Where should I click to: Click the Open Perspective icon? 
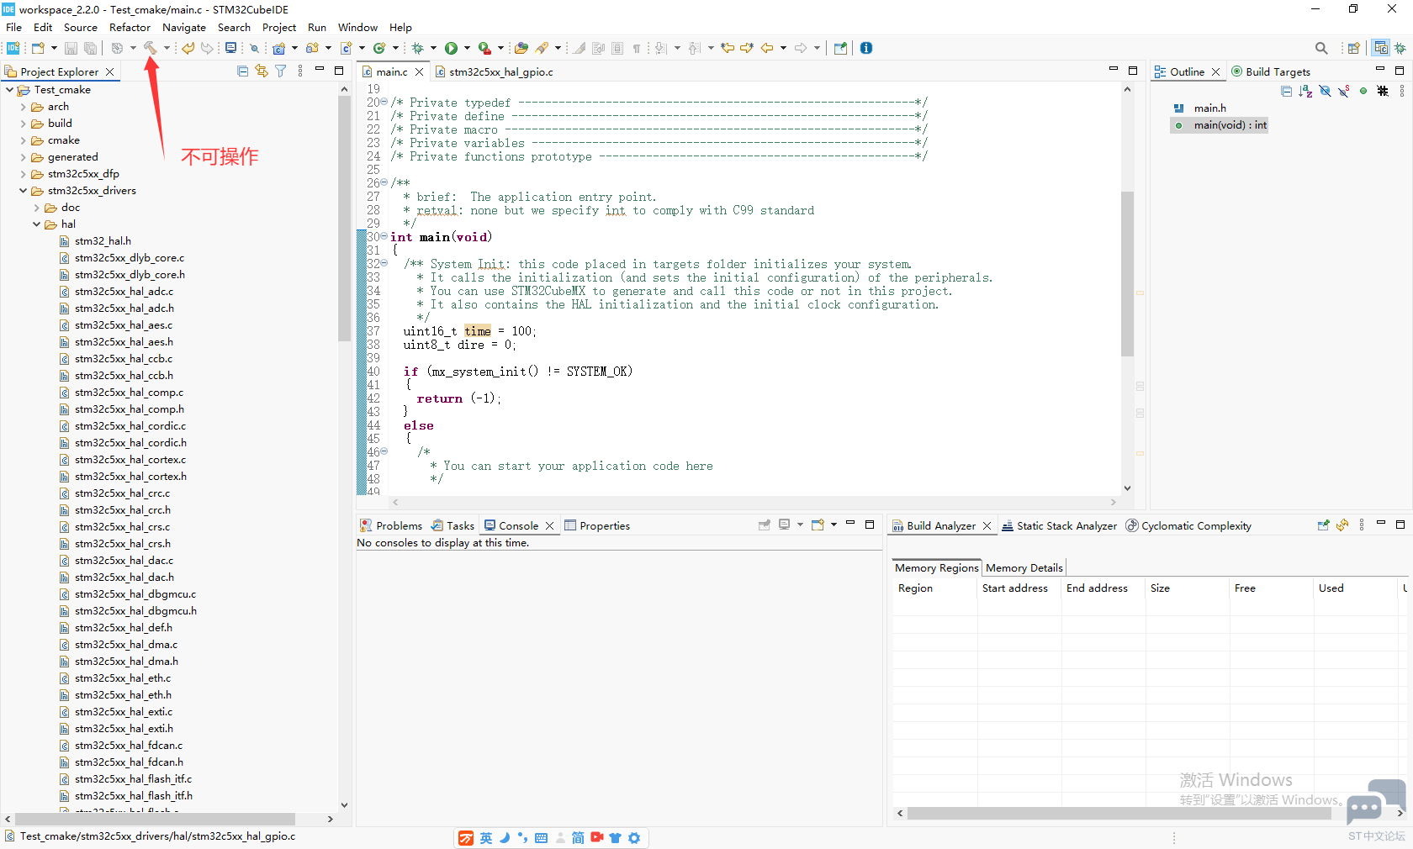click(1353, 48)
